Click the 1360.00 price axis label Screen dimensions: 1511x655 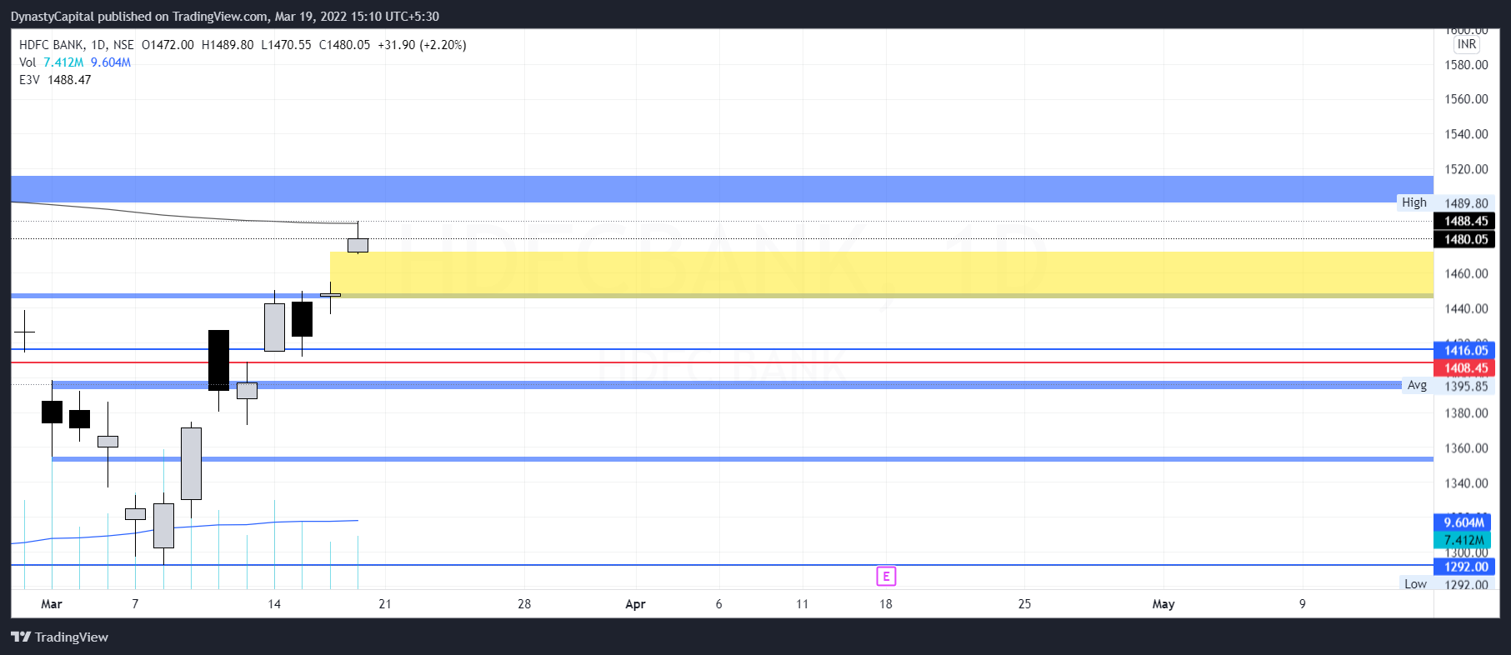[1466, 448]
